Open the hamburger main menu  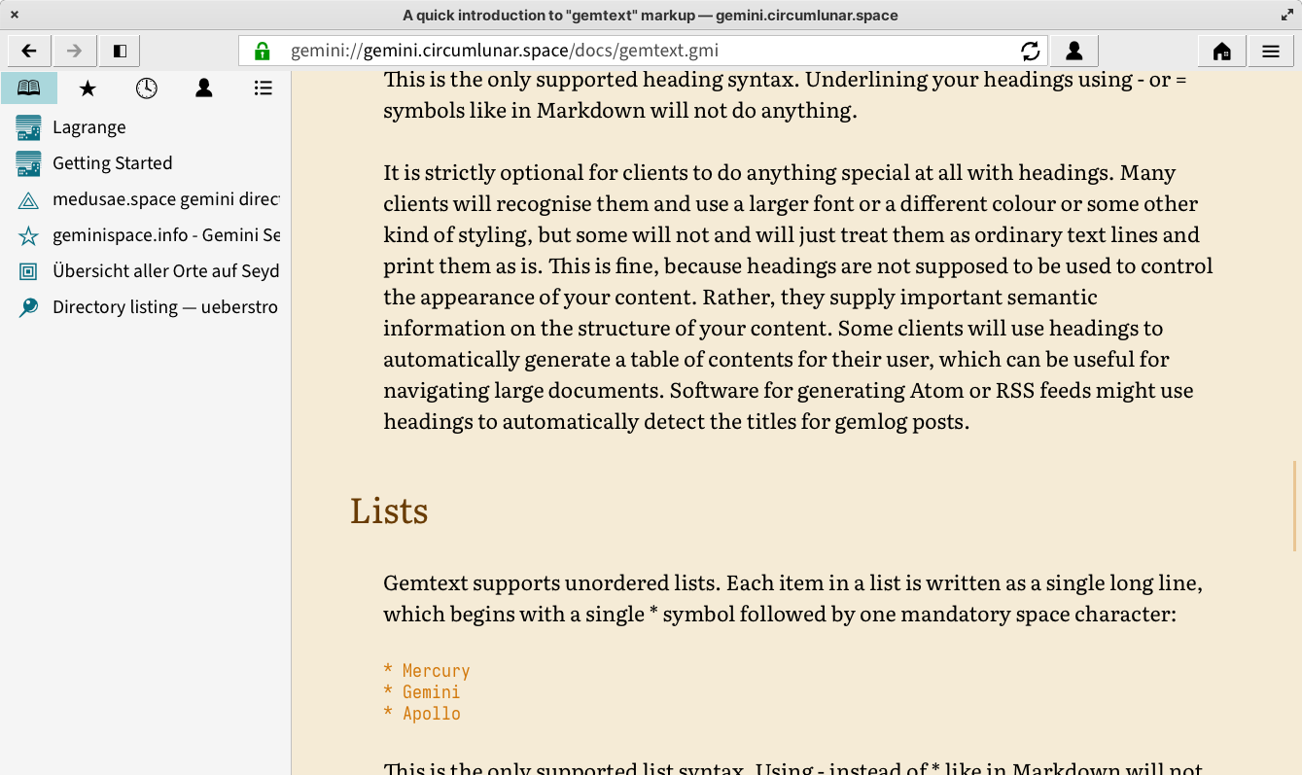pos(1271,51)
